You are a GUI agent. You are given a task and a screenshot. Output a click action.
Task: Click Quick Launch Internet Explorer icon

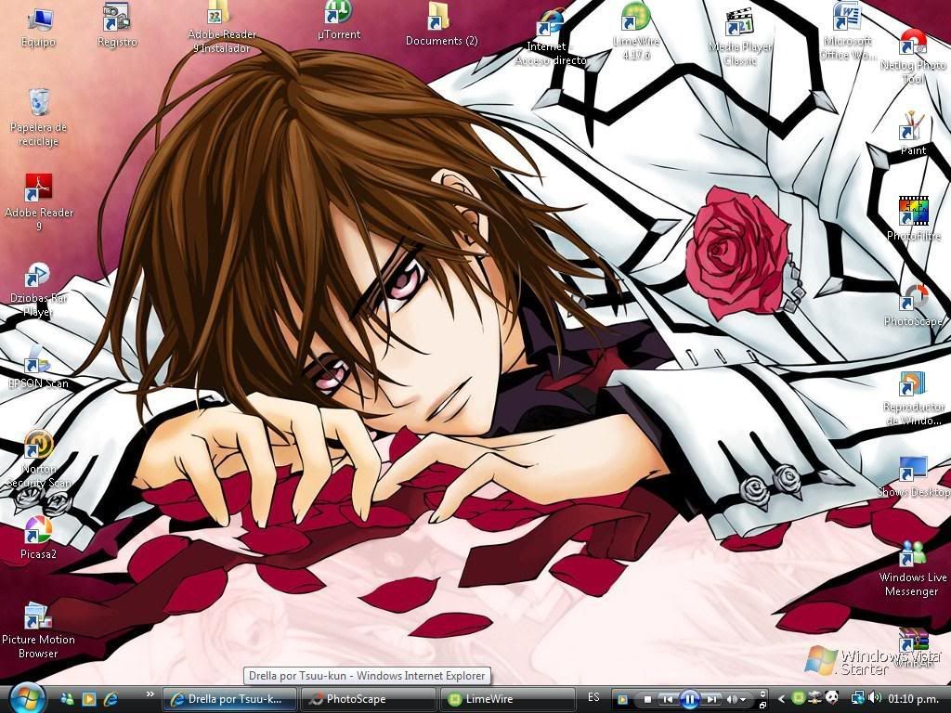pos(111,699)
